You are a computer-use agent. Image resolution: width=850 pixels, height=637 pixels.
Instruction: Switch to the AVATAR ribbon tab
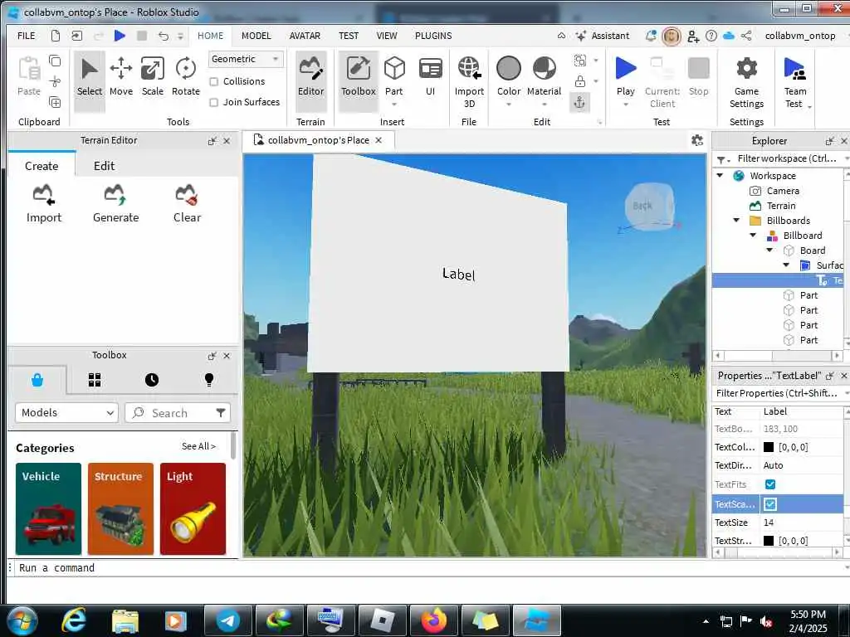coord(305,36)
